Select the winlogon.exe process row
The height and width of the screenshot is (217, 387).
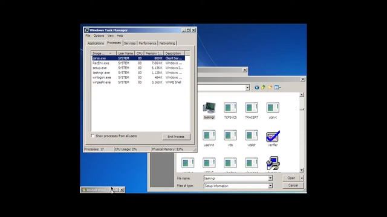click(x=138, y=78)
